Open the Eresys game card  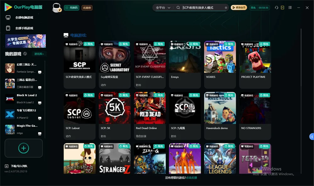(x=185, y=65)
